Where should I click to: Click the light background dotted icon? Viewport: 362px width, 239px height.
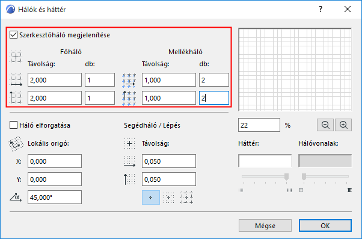point(241,190)
